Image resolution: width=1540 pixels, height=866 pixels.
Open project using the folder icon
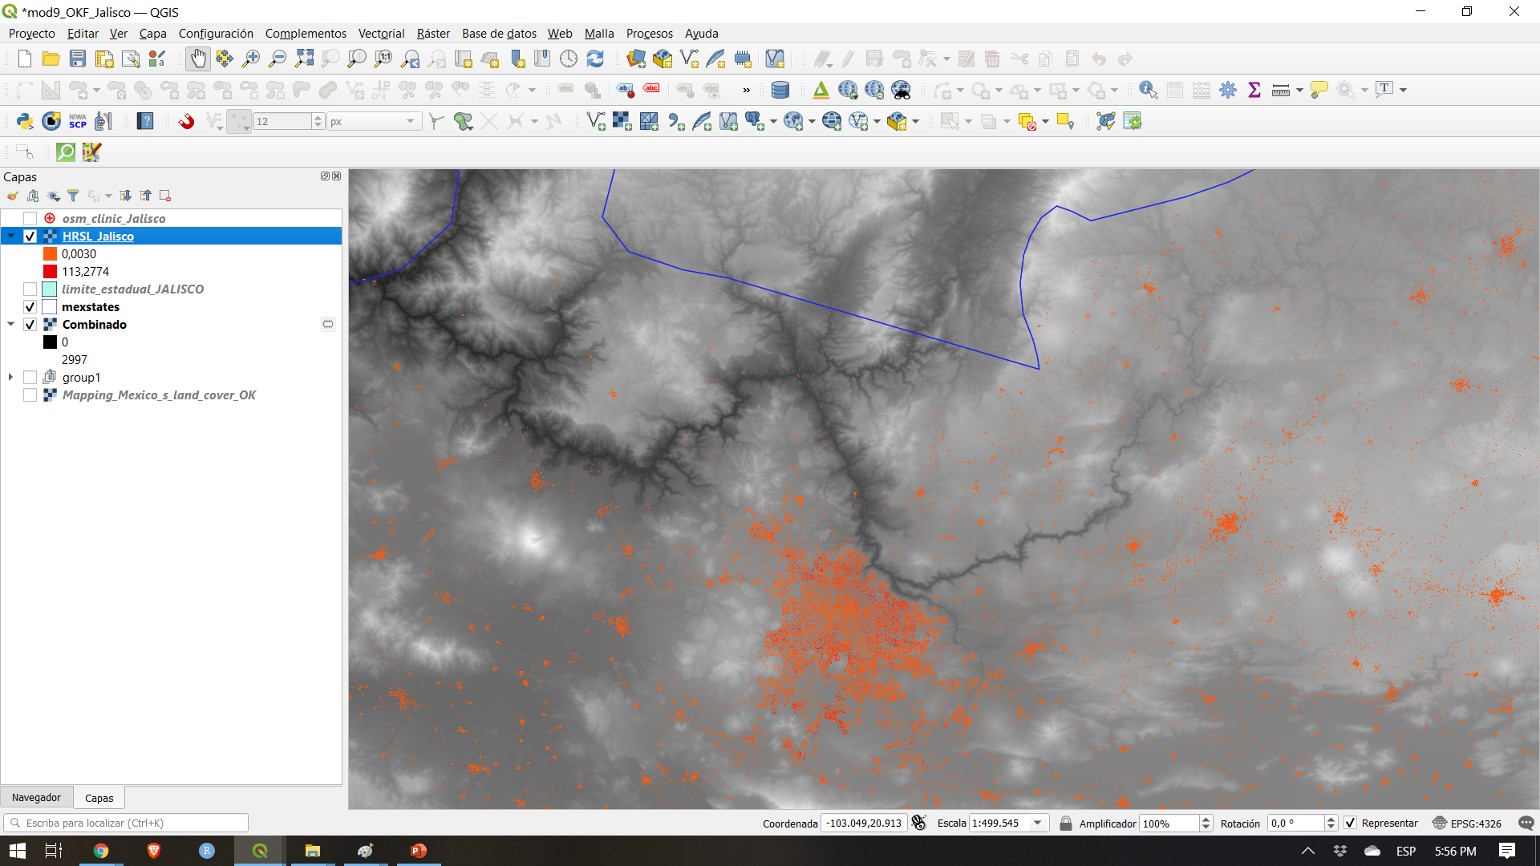pyautogui.click(x=51, y=59)
